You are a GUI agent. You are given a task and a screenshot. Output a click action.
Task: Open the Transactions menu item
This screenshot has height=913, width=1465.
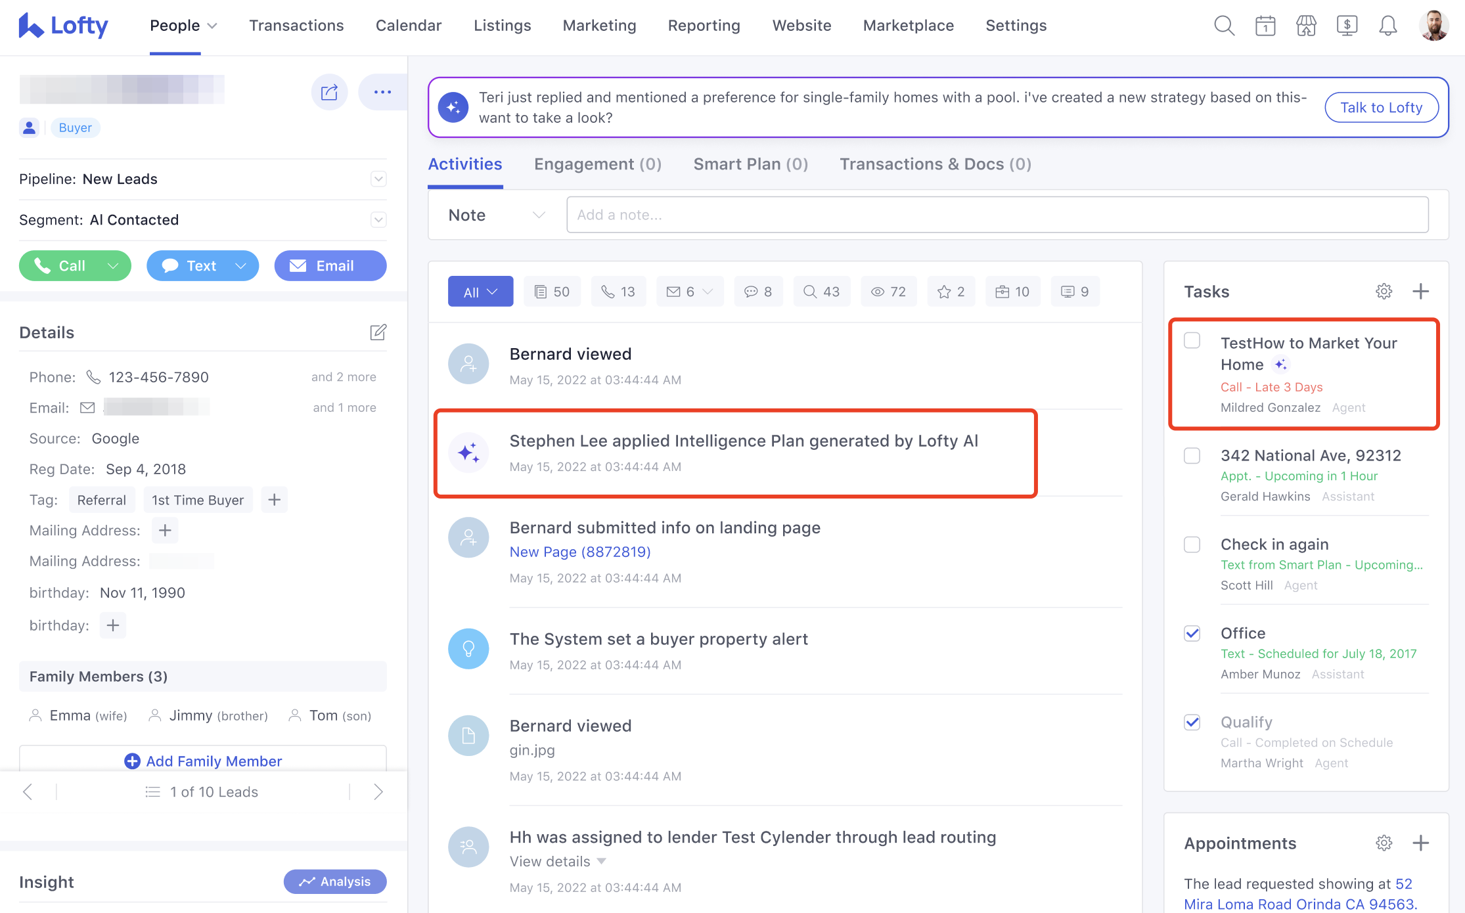pos(296,26)
